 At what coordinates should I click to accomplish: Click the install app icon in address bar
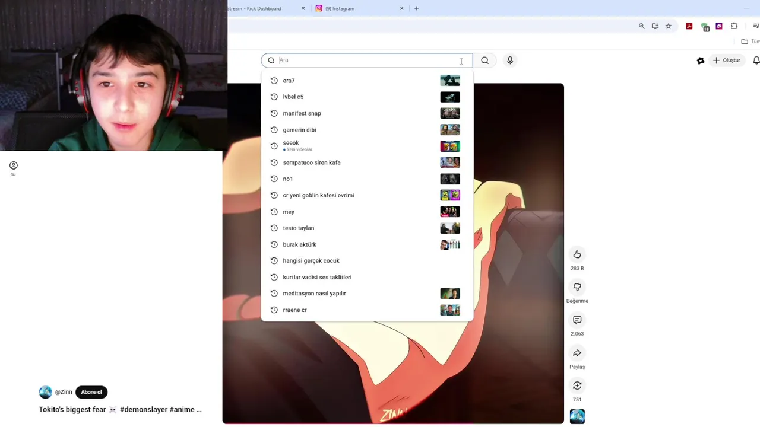pyautogui.click(x=655, y=26)
